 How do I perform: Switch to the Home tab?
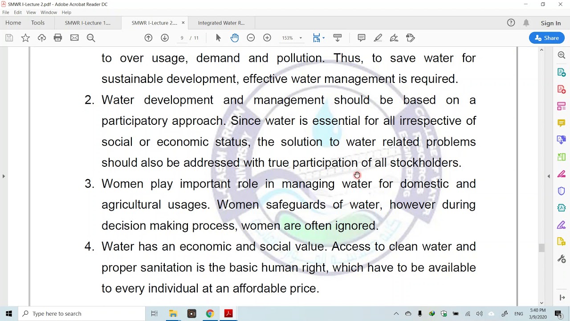pos(13,23)
